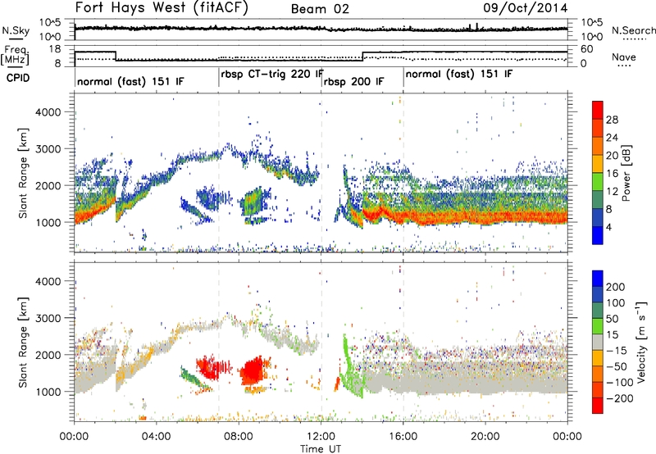Viewport: 656px width, 454px height.
Task: Click the '08:00' time axis tick label
Action: pos(239,437)
